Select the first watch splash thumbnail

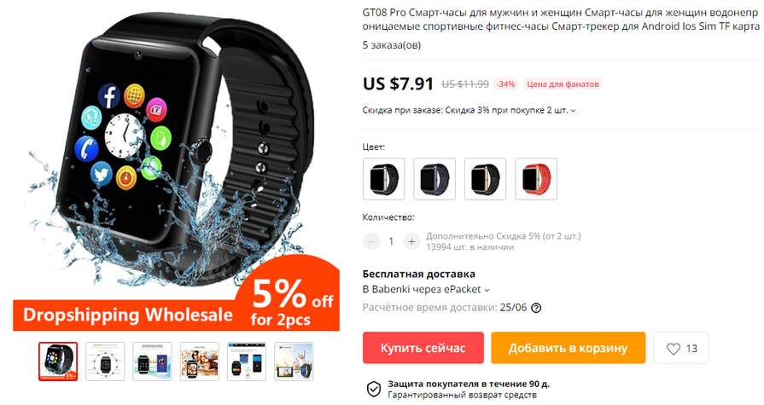(58, 362)
